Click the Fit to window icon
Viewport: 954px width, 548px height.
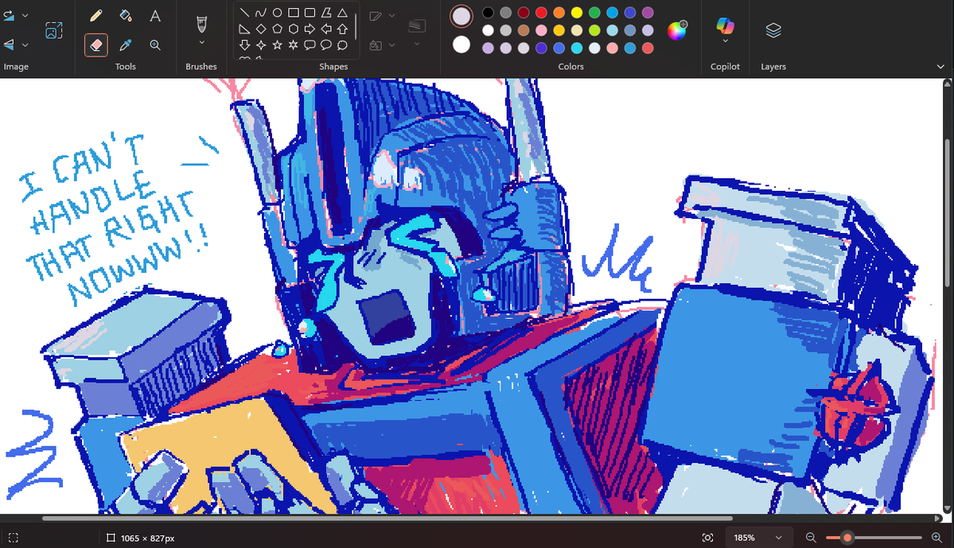pos(707,538)
